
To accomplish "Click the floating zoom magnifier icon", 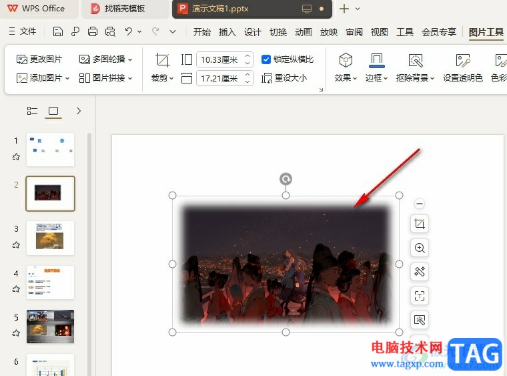I will click(x=420, y=248).
